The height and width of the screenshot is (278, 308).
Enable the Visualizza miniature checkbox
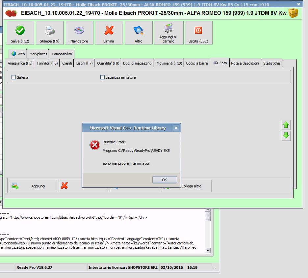point(102,77)
